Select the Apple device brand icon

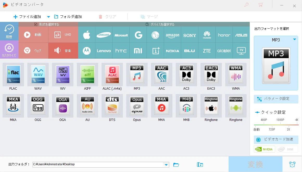click(87, 35)
